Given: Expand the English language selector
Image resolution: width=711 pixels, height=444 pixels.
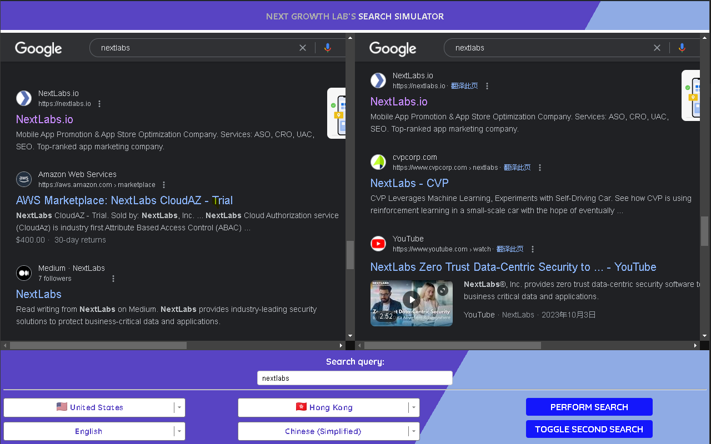Looking at the screenshot, I should click(179, 431).
